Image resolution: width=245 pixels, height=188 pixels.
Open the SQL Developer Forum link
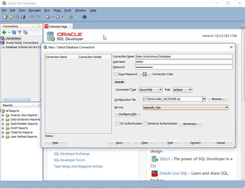pos(69,160)
